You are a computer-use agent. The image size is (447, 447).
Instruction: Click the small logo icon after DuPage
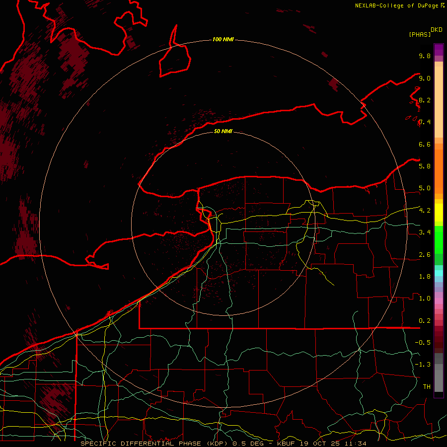443,5
